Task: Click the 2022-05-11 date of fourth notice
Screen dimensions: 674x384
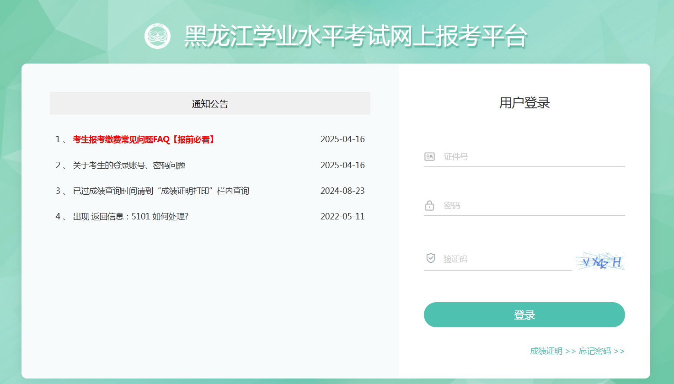Action: [342, 217]
